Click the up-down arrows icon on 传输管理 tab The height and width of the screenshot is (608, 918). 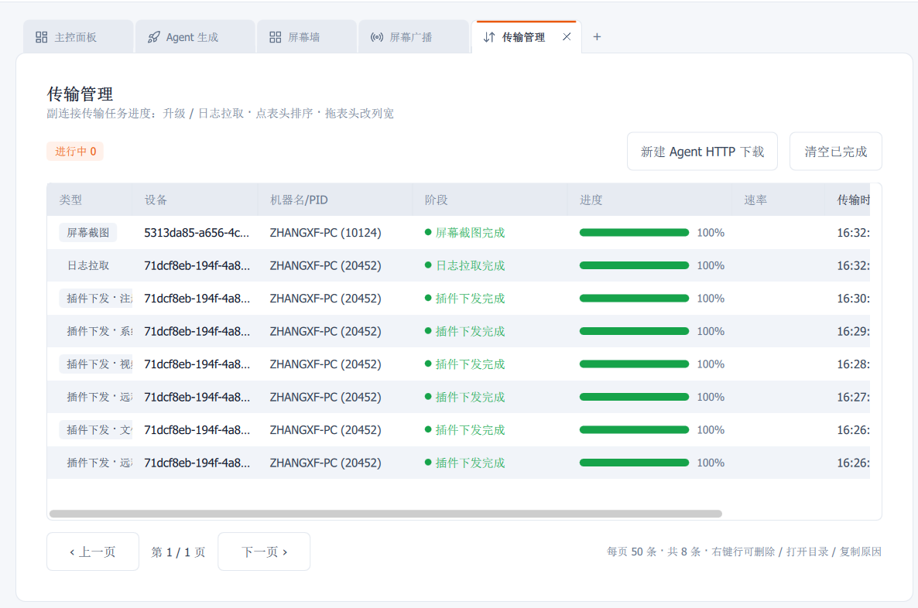(x=489, y=37)
